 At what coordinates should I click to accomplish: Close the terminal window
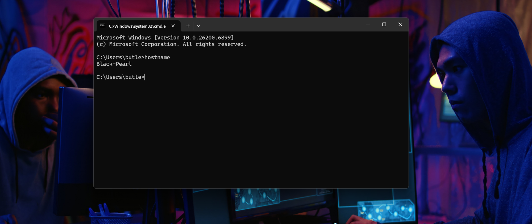[400, 24]
